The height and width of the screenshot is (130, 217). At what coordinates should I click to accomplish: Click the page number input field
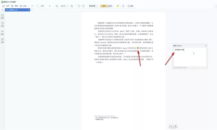37,6
